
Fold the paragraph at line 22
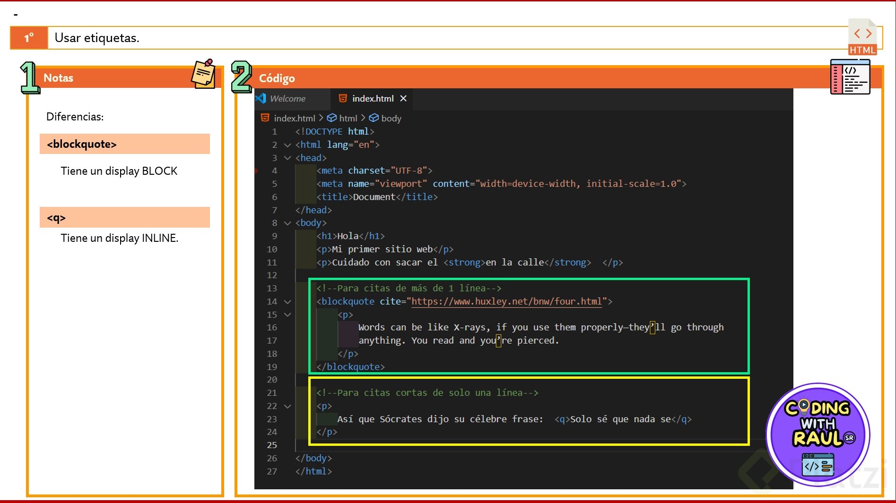click(287, 406)
